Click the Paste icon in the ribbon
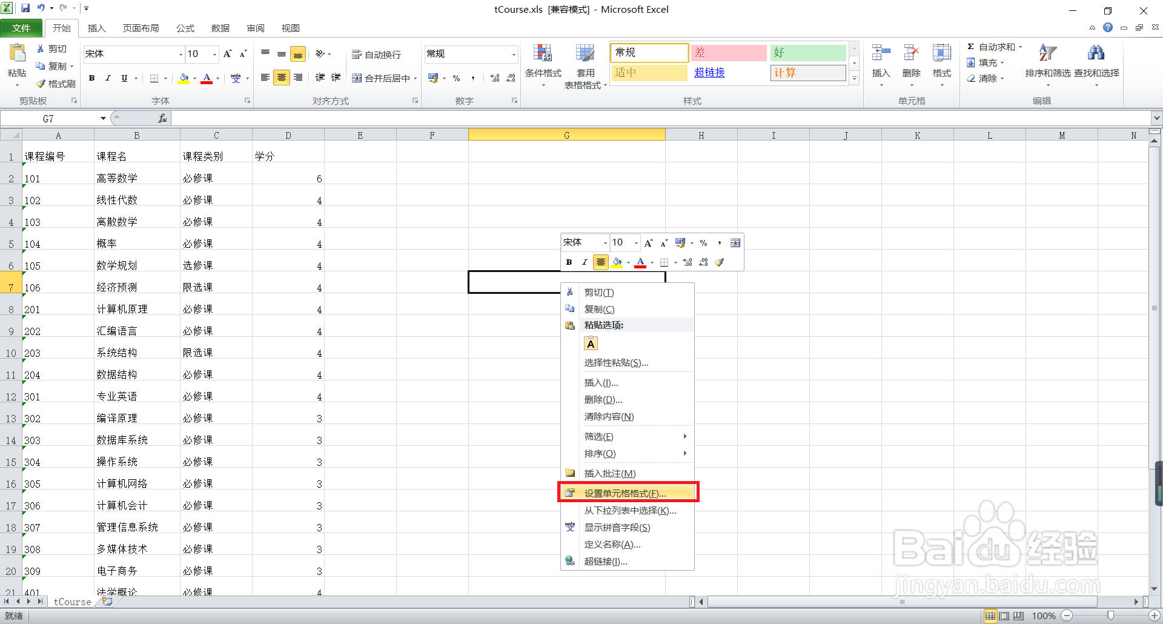 pyautogui.click(x=17, y=55)
